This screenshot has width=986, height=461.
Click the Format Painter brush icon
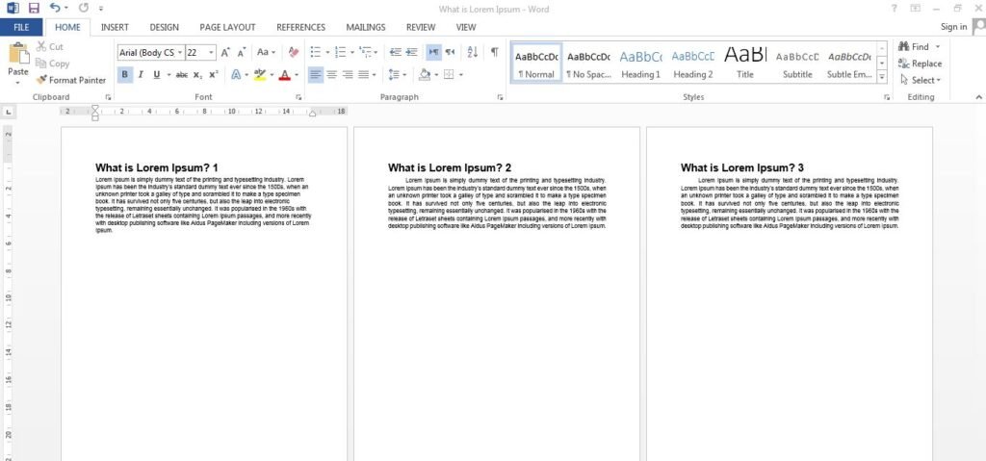(x=42, y=81)
